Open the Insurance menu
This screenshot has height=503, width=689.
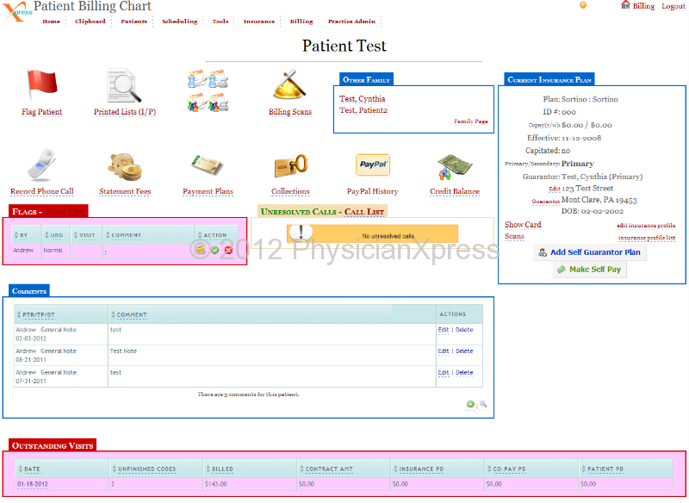pos(259,22)
